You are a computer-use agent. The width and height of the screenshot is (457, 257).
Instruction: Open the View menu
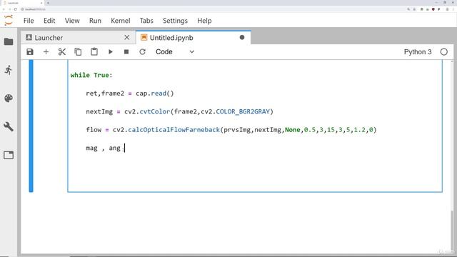pos(72,21)
